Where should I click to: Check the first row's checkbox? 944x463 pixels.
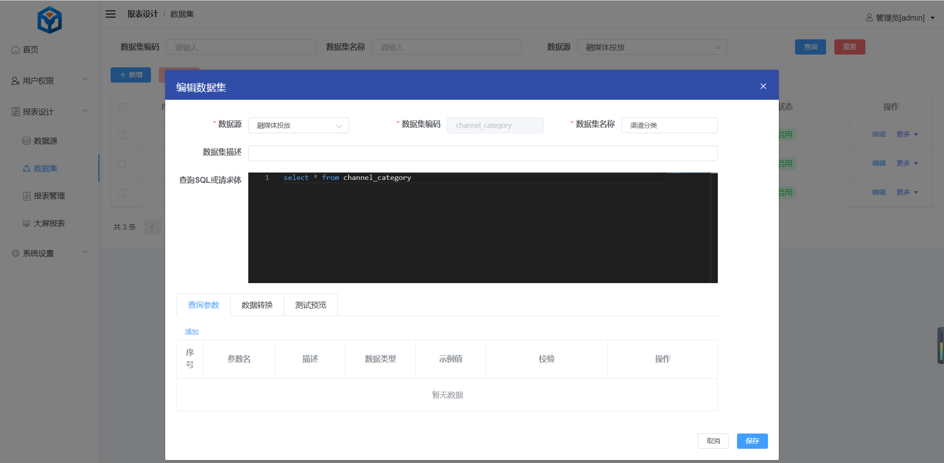[x=122, y=135]
